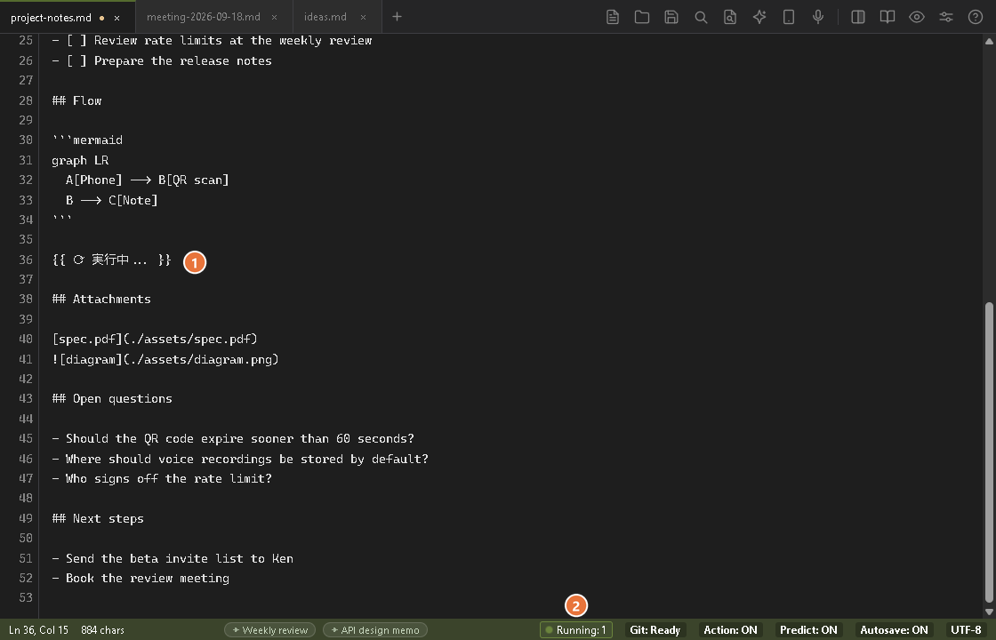Click the help question mark icon
Screen dimensions: 996x640
(975, 17)
